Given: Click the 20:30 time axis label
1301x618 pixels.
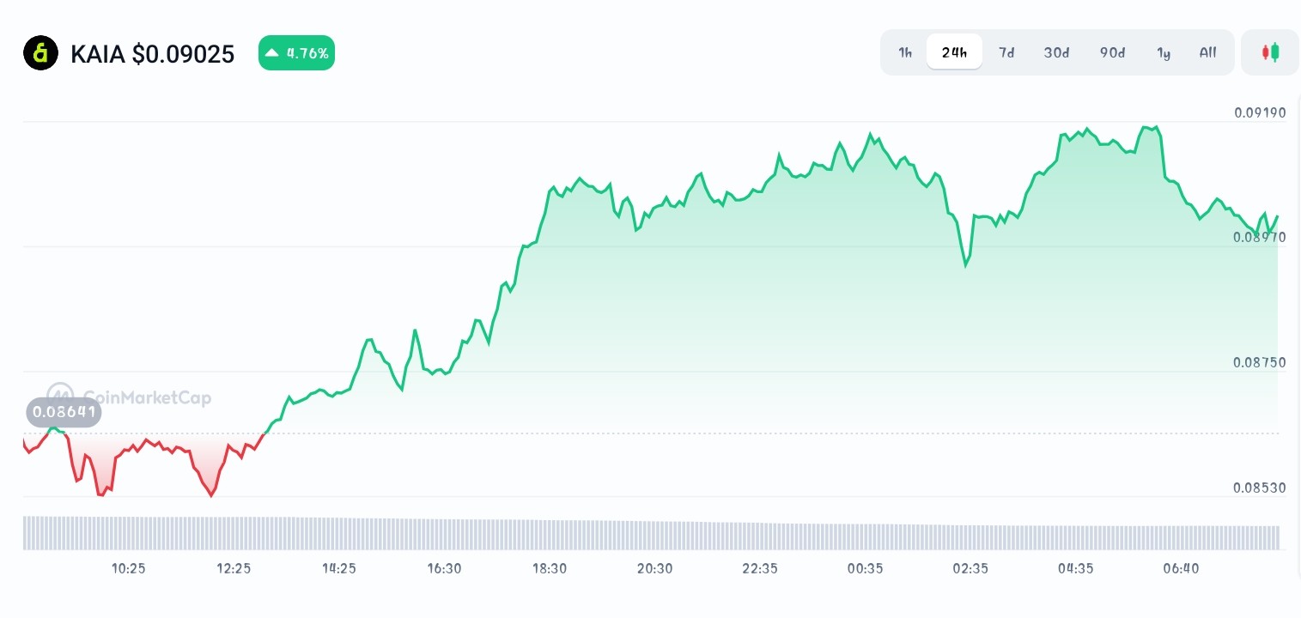Looking at the screenshot, I should click(654, 568).
